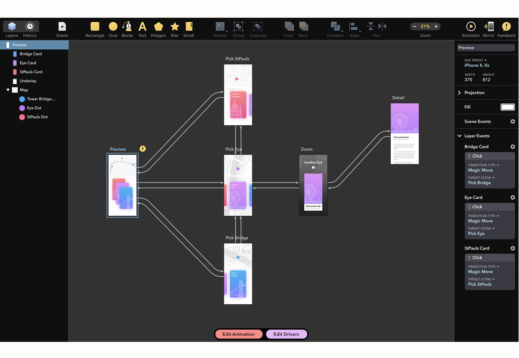Expand the Projection section

459,93
